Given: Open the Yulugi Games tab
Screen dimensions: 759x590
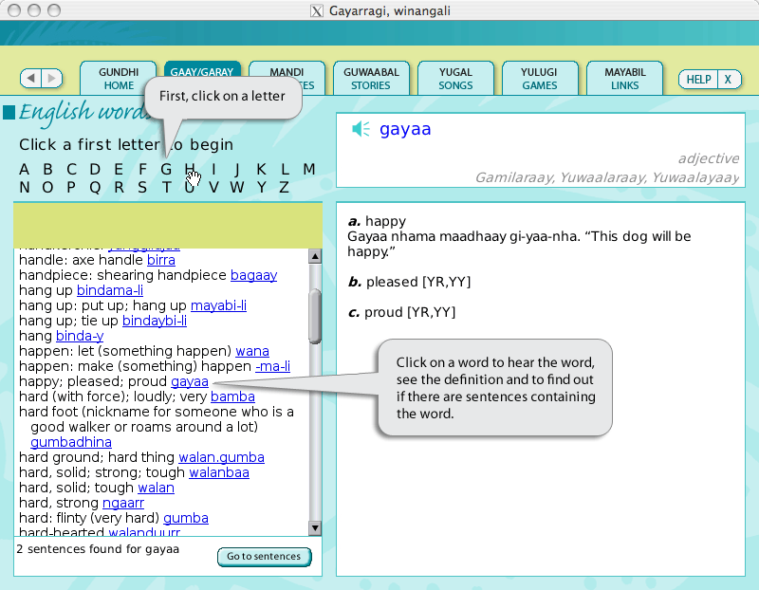Looking at the screenshot, I should (x=539, y=79).
